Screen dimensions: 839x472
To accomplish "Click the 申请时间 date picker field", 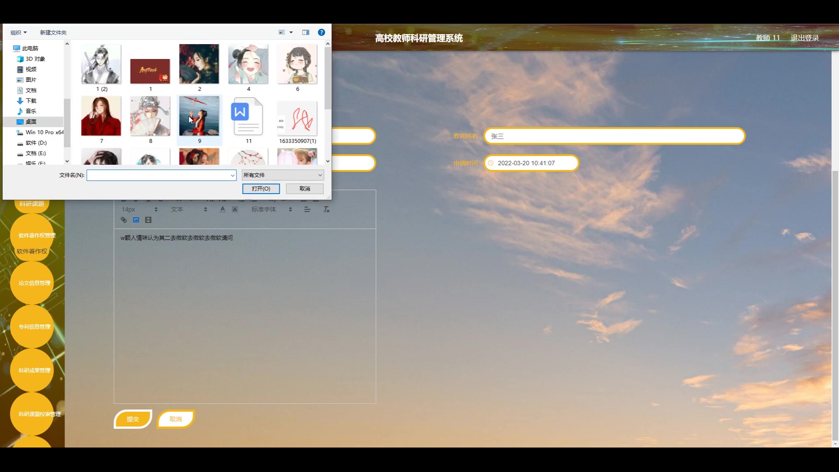I will [x=531, y=163].
